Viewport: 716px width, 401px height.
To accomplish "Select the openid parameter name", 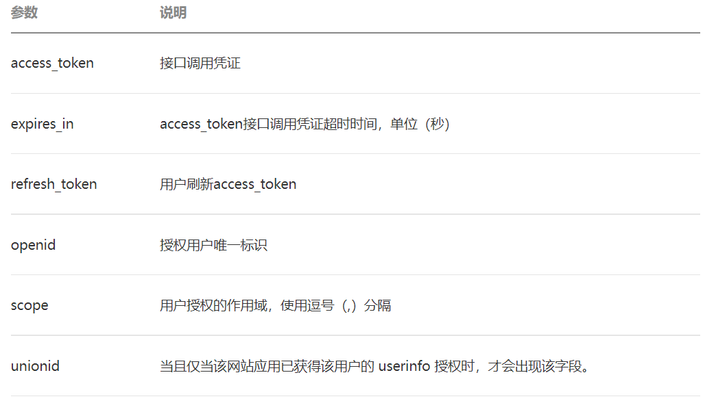I will [34, 245].
